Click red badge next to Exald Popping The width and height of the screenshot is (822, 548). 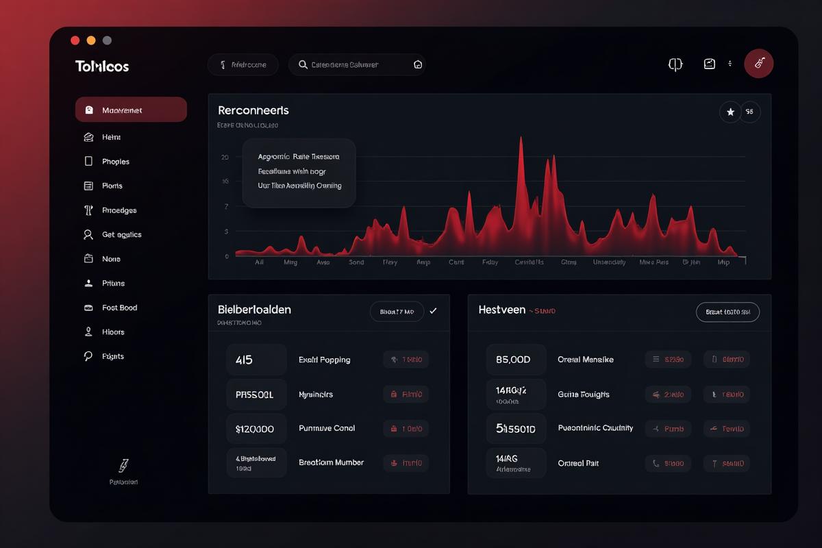tap(406, 360)
